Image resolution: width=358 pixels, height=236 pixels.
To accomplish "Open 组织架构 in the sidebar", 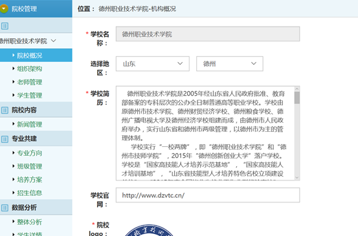I will (x=29, y=69).
